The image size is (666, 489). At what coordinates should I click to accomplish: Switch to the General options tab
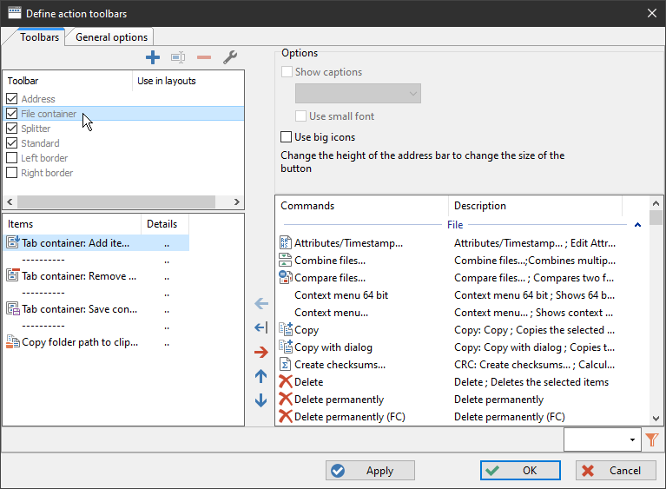click(x=111, y=37)
